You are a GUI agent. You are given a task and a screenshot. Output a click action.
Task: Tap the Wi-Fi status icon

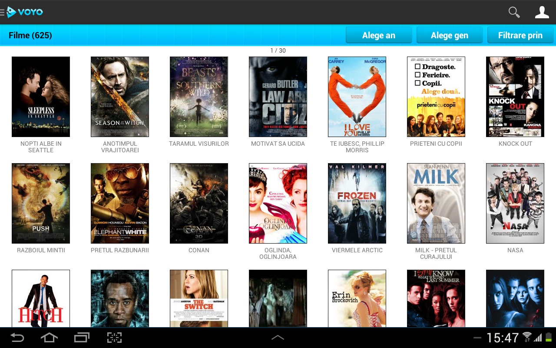(x=527, y=337)
